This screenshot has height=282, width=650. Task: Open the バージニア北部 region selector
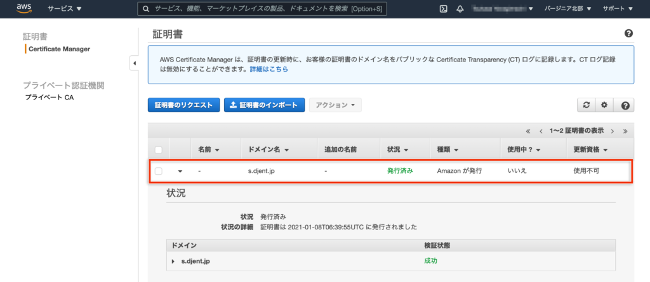pyautogui.click(x=567, y=9)
